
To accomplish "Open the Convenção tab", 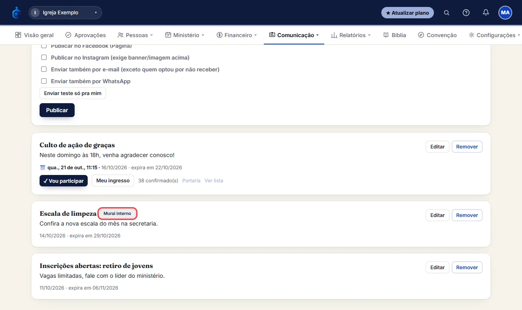I will (x=438, y=35).
